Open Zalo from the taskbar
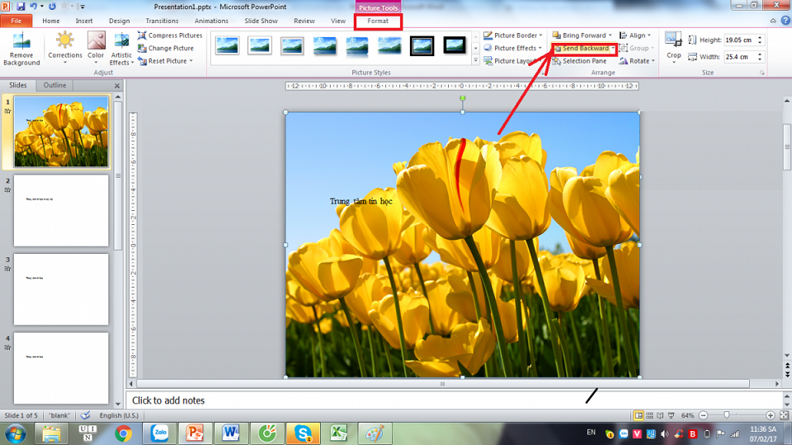This screenshot has width=792, height=445. click(x=159, y=433)
